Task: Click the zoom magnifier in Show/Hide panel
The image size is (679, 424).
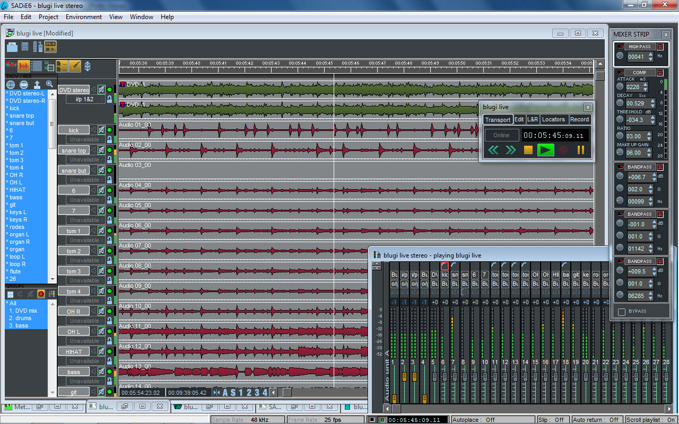Action: [x=49, y=84]
